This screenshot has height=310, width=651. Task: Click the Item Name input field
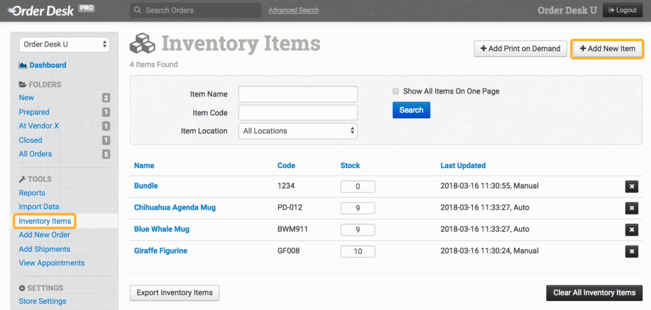click(298, 94)
